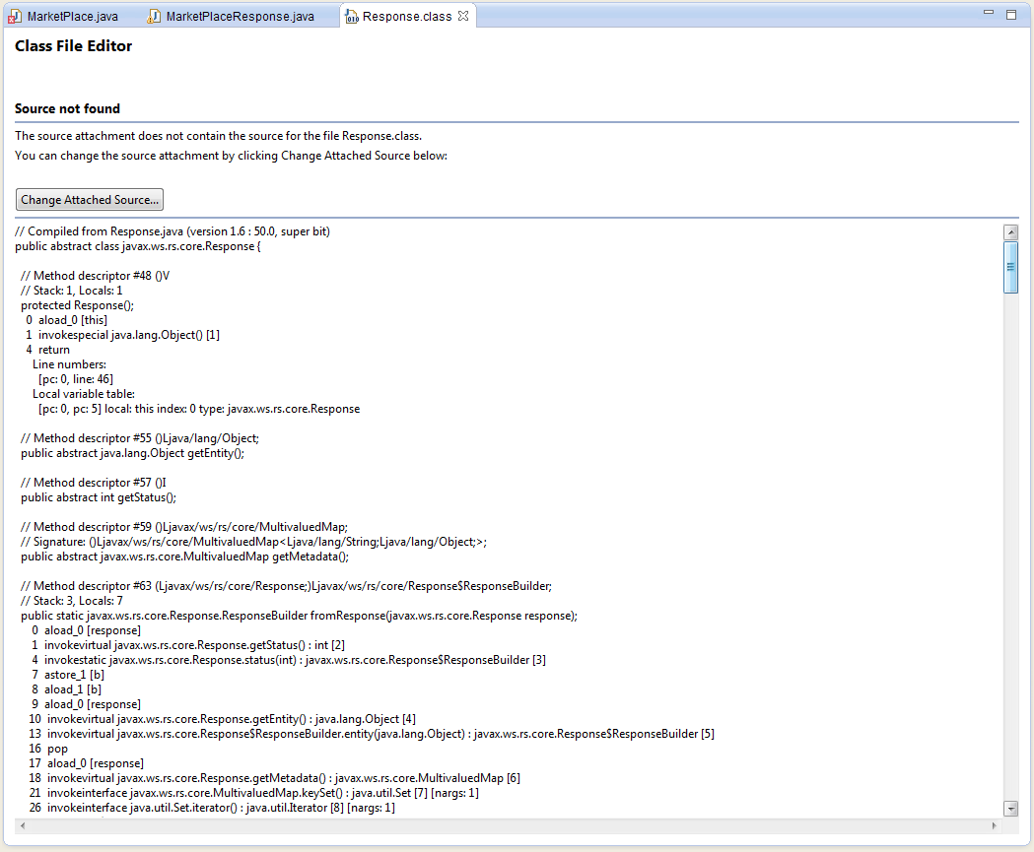This screenshot has width=1034, height=852.
Task: Switch to the MarketPlace.java tab
Action: pyautogui.click(x=65, y=17)
